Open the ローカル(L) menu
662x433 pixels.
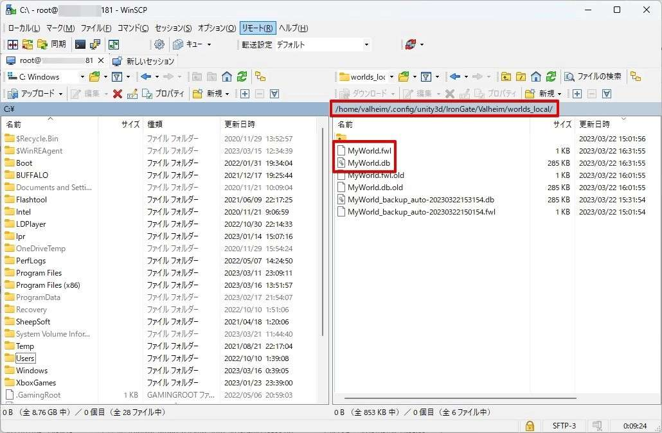[24, 28]
